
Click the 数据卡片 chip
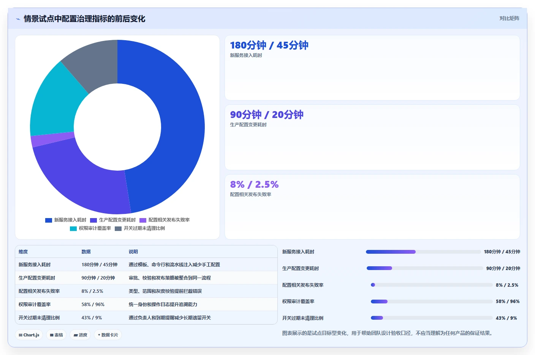[108, 335]
